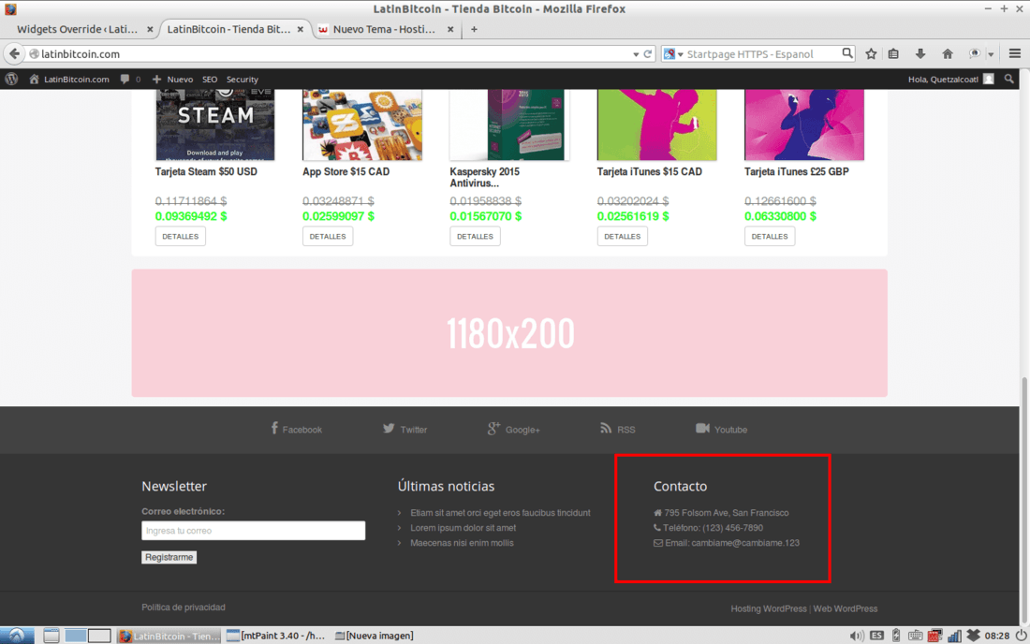Open the new tab plus button

[474, 29]
